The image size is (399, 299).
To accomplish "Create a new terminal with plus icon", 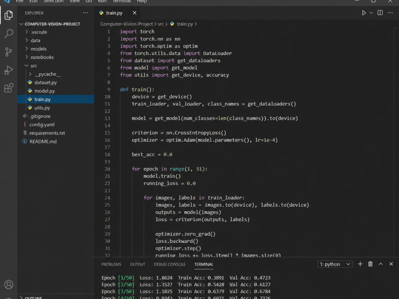I will point(360,264).
